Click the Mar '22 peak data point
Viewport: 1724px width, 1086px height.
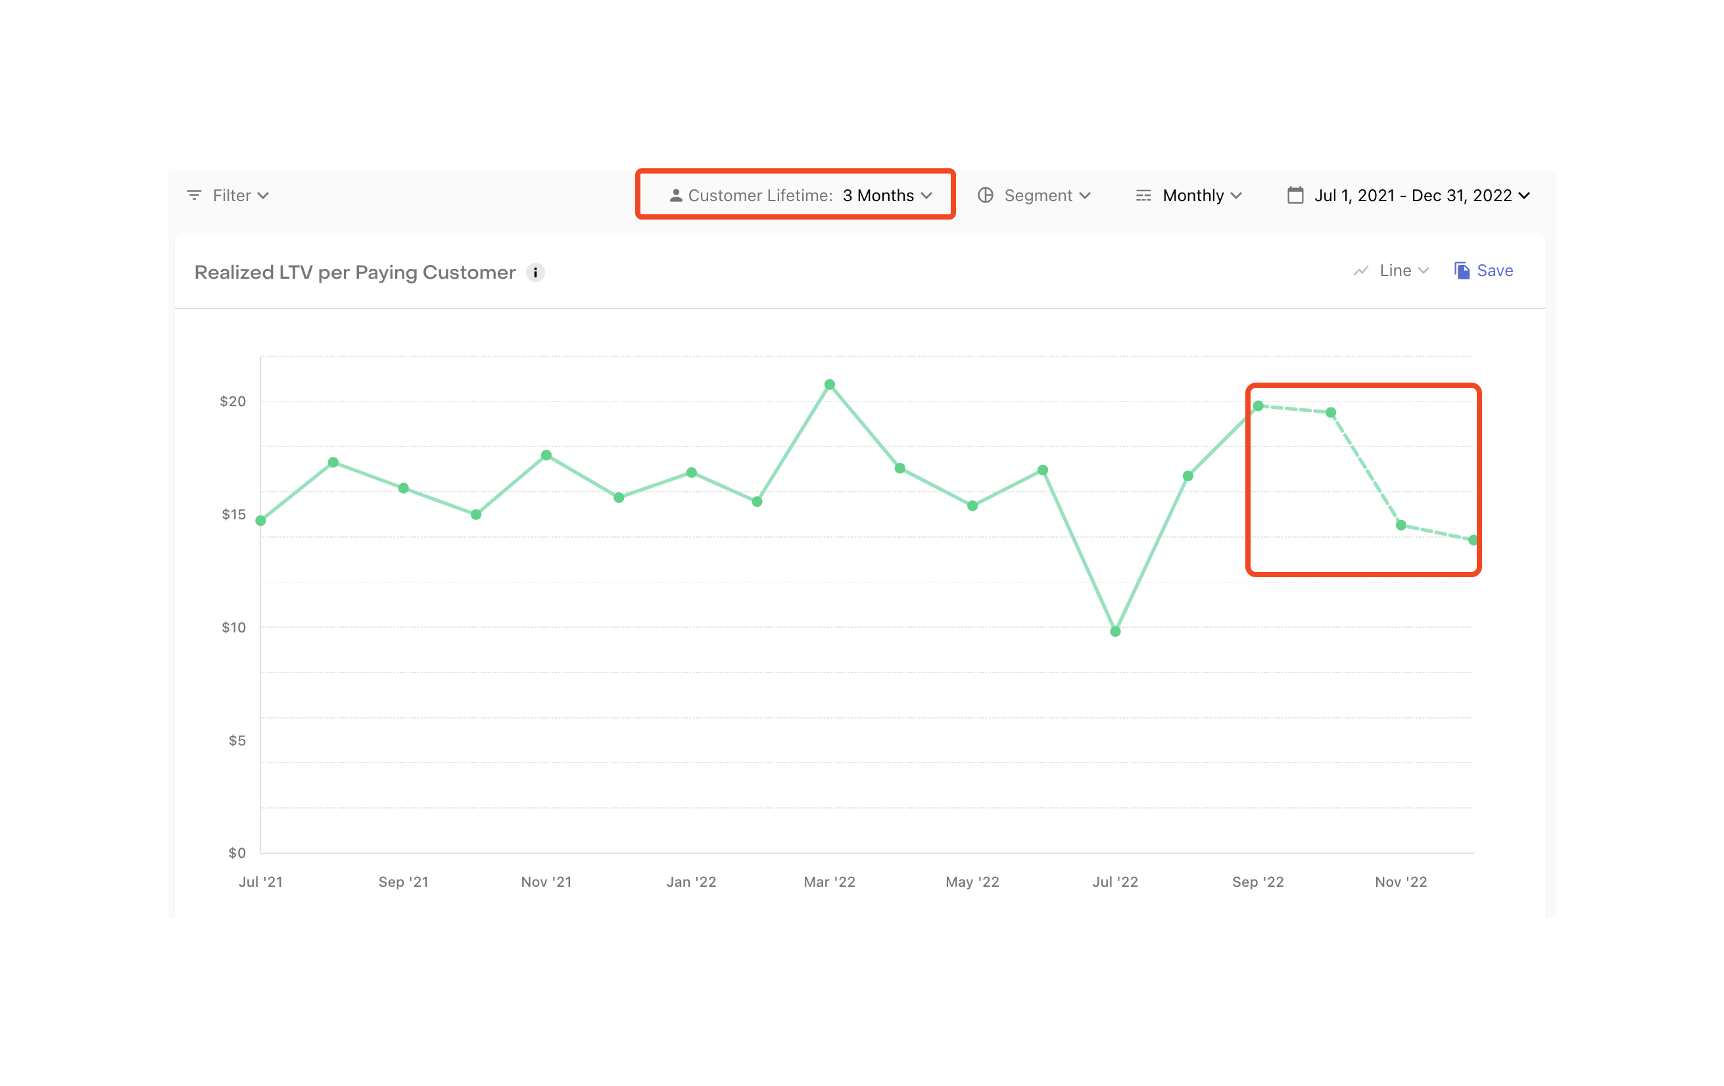click(829, 385)
